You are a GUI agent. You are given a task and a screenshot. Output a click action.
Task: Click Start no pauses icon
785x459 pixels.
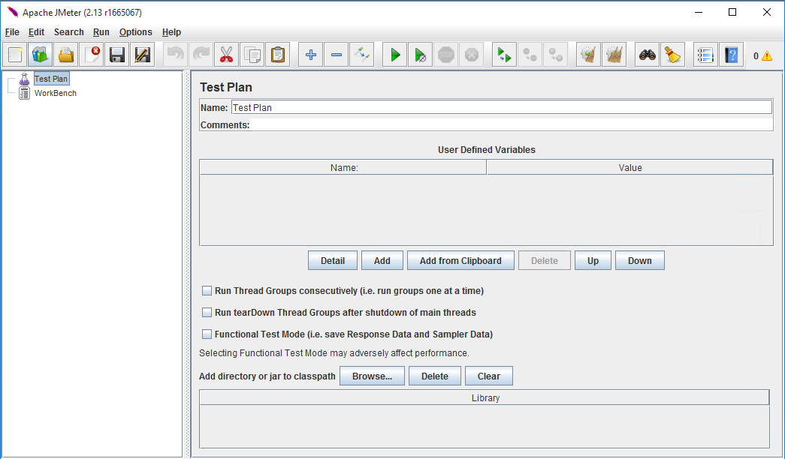tap(421, 55)
